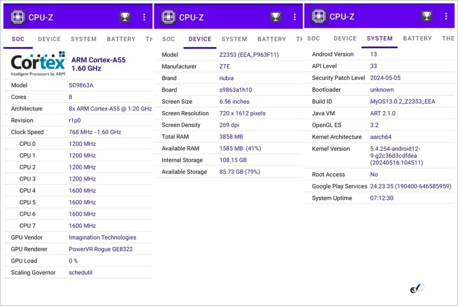
Task: Switch to BATTERY tab in left panel
Action: coord(121,39)
